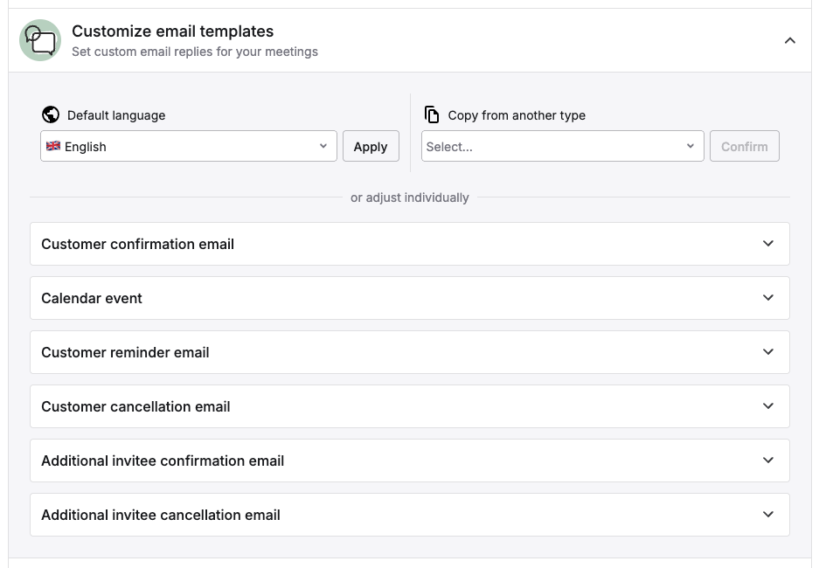Screen dimensions: 826x568
Task: Open Customer cancellation email via its chevron arrow
Action: pos(767,406)
